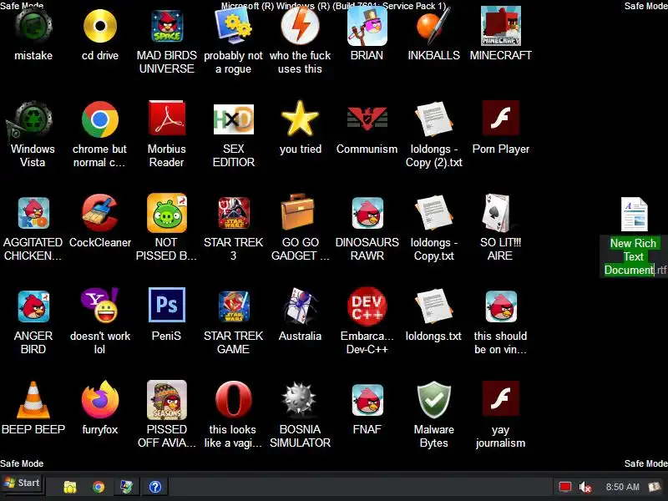Click the New Rich Text Document file icon
Viewport: 668px width, 501px height.
coord(635,215)
